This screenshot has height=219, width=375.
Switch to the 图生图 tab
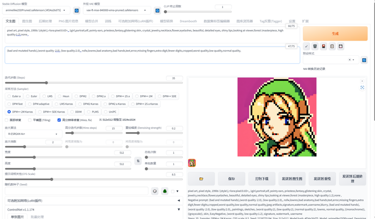pos(27,21)
